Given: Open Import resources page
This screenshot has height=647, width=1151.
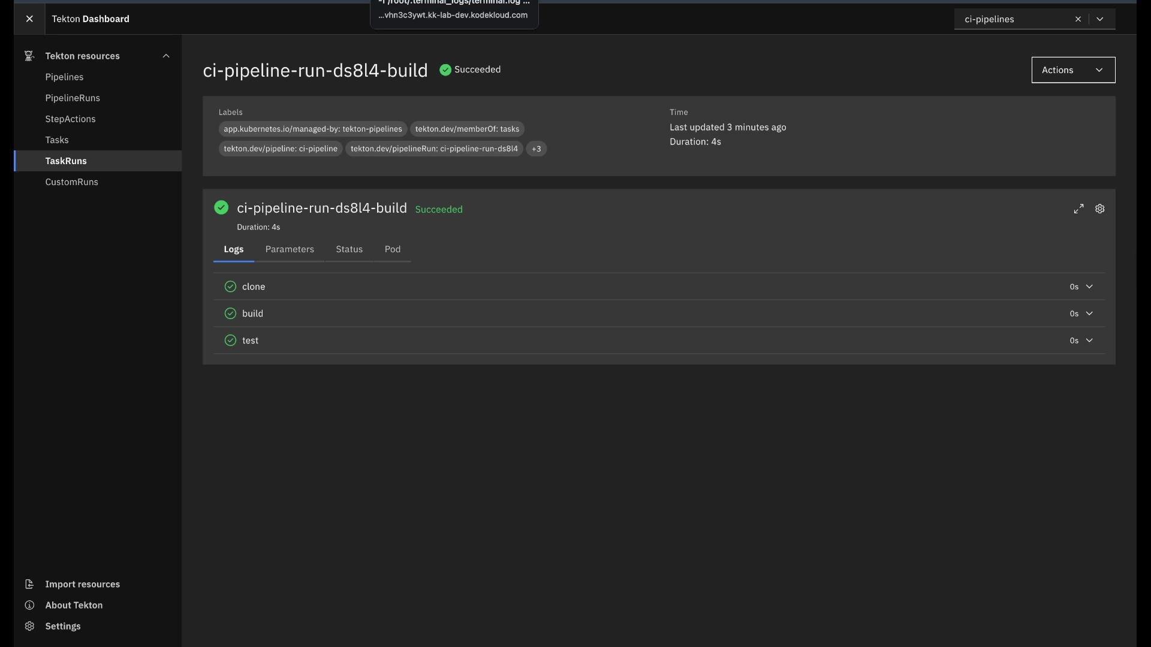Looking at the screenshot, I should click(82, 584).
